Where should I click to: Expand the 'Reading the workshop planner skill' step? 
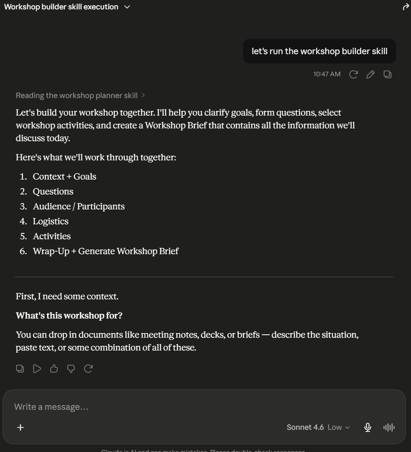tap(81, 96)
